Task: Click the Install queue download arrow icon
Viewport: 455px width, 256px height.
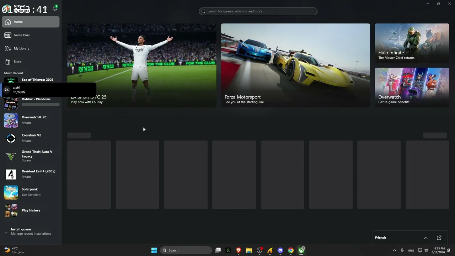Action: [x=6, y=231]
